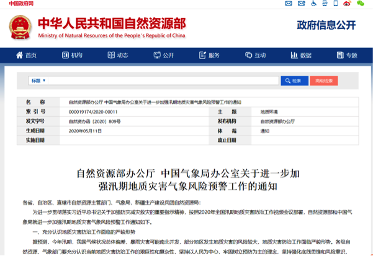
Task: Open the 动态 navigation menu
Action: point(118,55)
